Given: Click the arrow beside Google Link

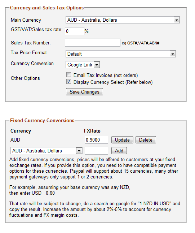Looking at the screenshot, I should click(x=97, y=65).
